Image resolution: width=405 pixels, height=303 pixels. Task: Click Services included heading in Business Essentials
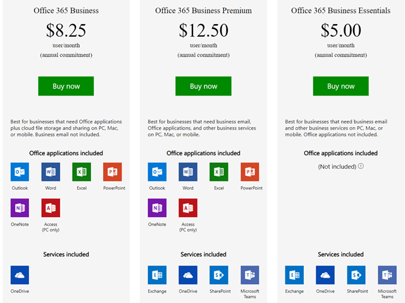point(340,254)
